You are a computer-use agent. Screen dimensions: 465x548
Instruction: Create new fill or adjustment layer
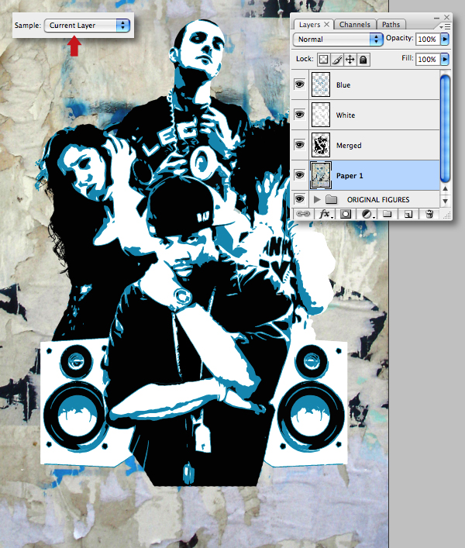pyautogui.click(x=366, y=213)
